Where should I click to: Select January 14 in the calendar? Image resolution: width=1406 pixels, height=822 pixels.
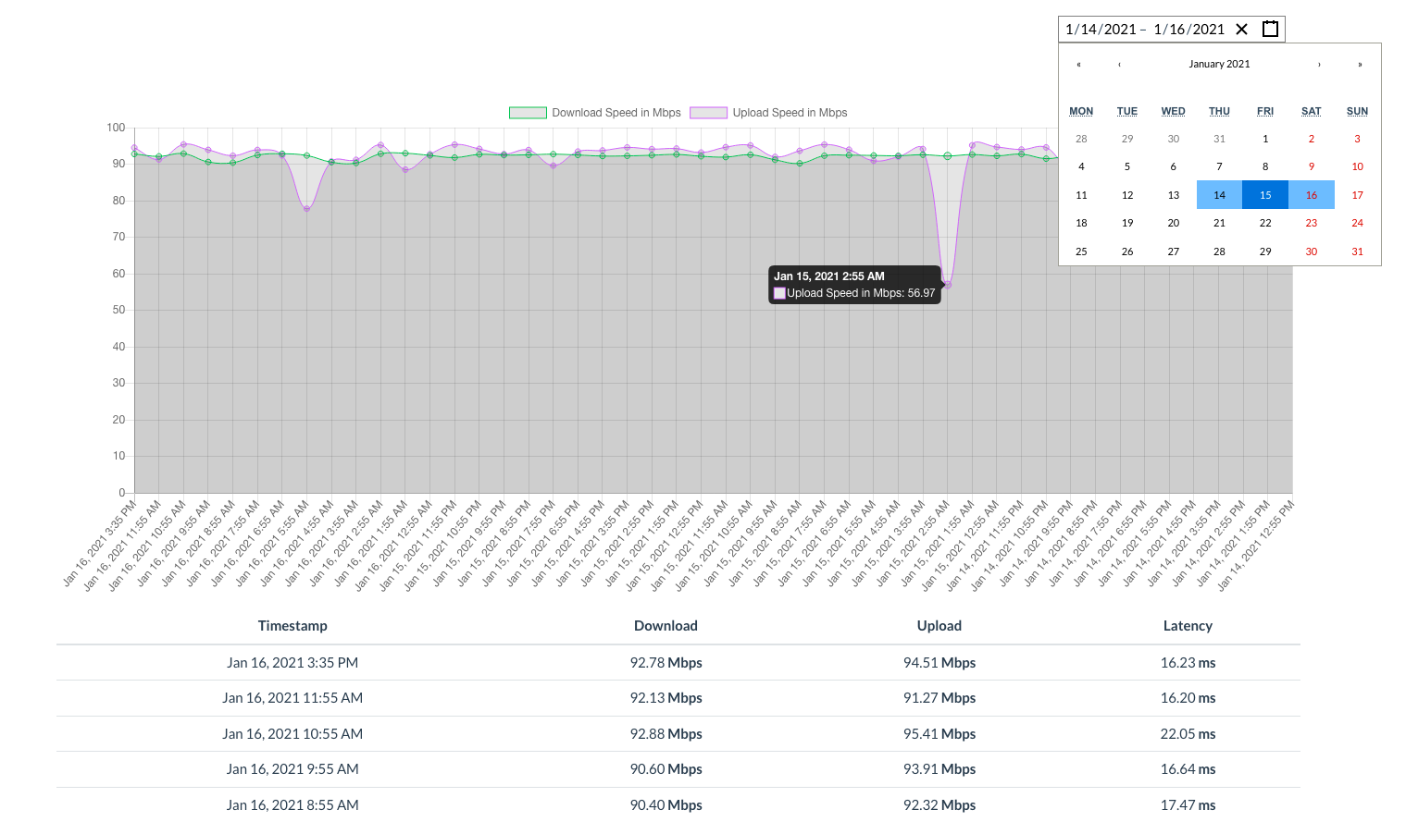point(1219,195)
